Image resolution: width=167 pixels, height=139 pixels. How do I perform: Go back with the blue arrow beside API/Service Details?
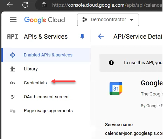click(101, 36)
